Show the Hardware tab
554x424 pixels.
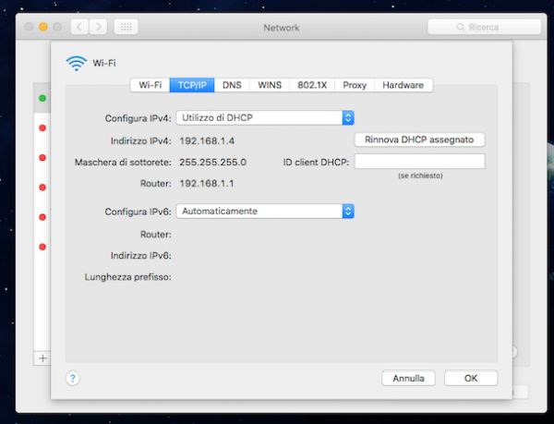tap(403, 85)
